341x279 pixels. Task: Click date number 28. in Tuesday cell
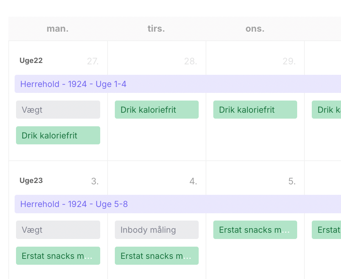(x=191, y=62)
